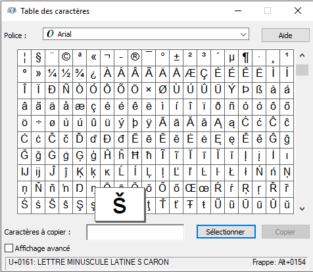
Task: Select the lowercase ÿ diaeresis cell
Action: [149, 124]
